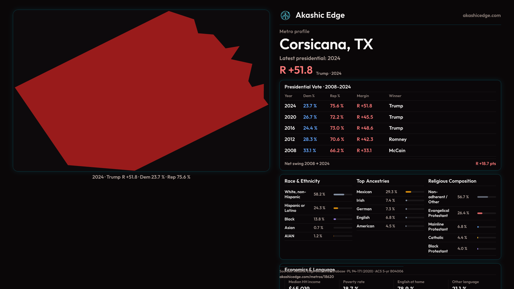The image size is (514, 289).
Task: Click the Corsicana, TX metro title
Action: tap(326, 44)
